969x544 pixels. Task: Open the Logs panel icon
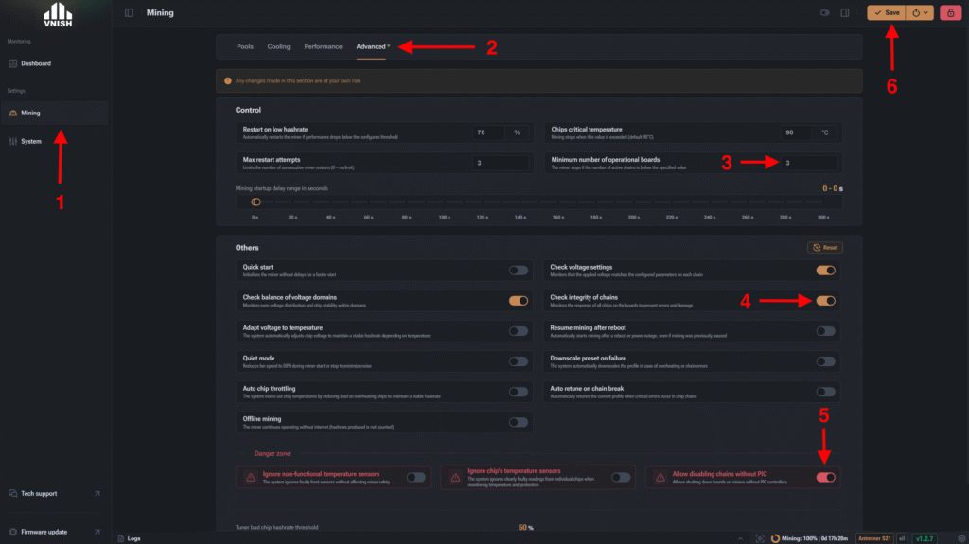coord(121,538)
